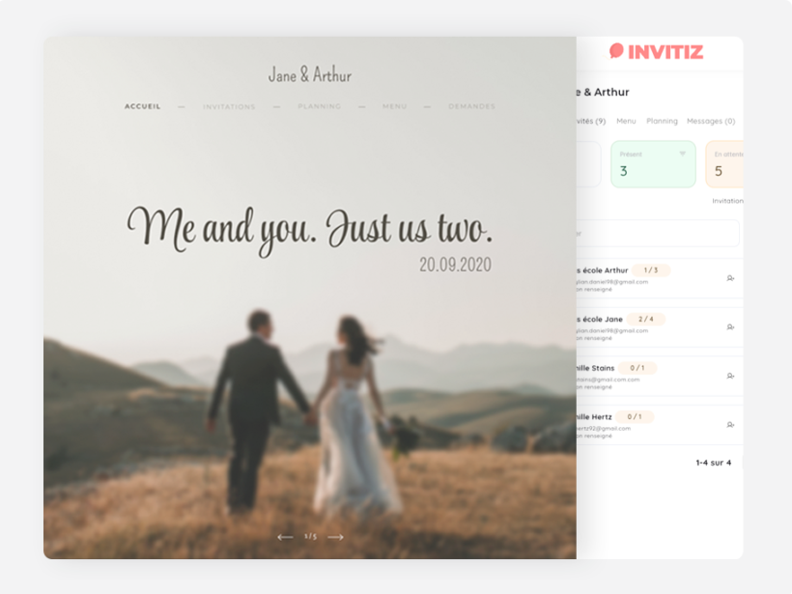Click the Invitiz speech bubble logo icon
Image resolution: width=792 pixels, height=594 pixels.
617,50
